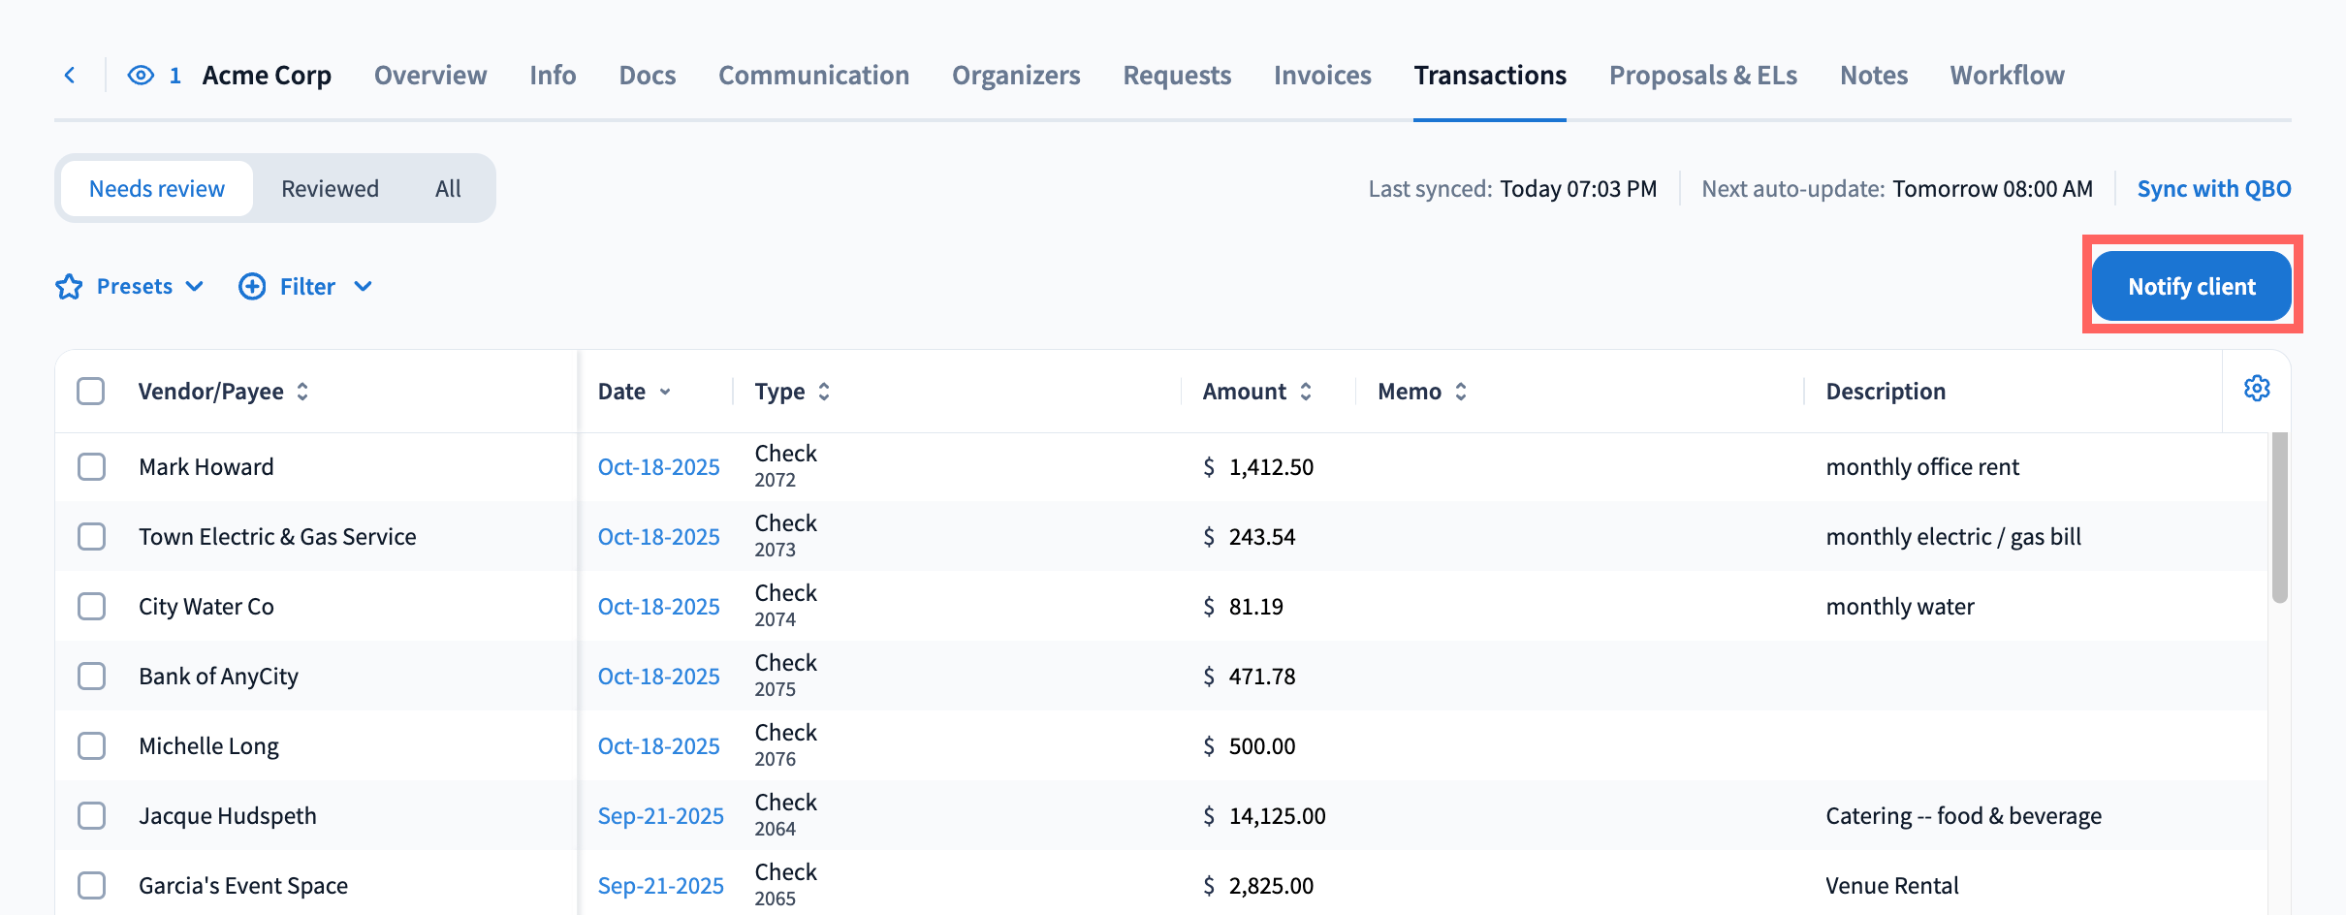Click the Check 2073 type cell
Screen dimensions: 2346x915
[786, 536]
